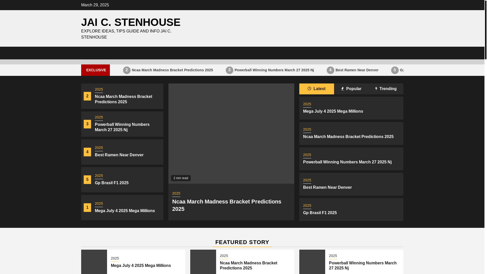
Task: Click the 2 min read badge
Action: pyautogui.click(x=181, y=178)
